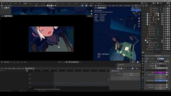Click the zoom magnifier icon in the image editor
171x96 pixels.
coord(91,11)
